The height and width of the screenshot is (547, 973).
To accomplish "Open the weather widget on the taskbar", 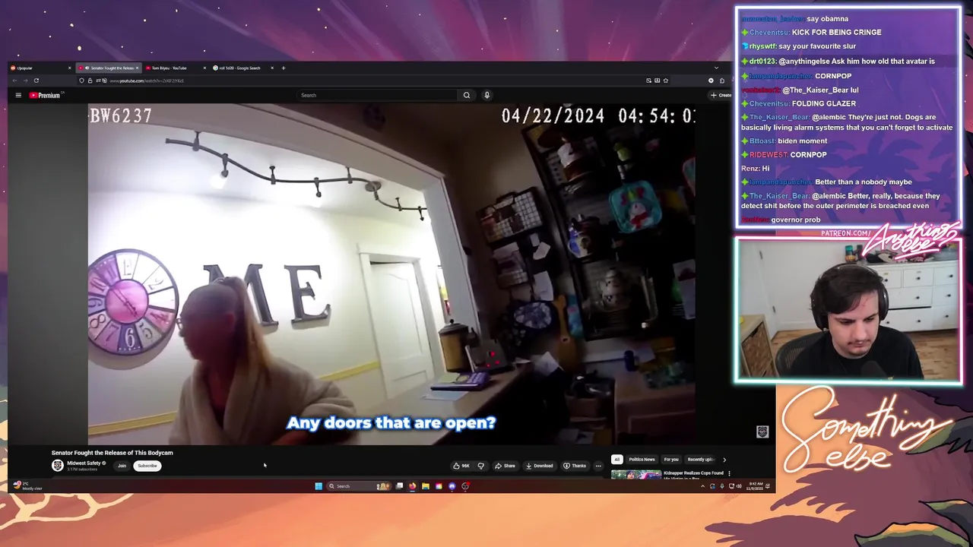I will (x=27, y=485).
